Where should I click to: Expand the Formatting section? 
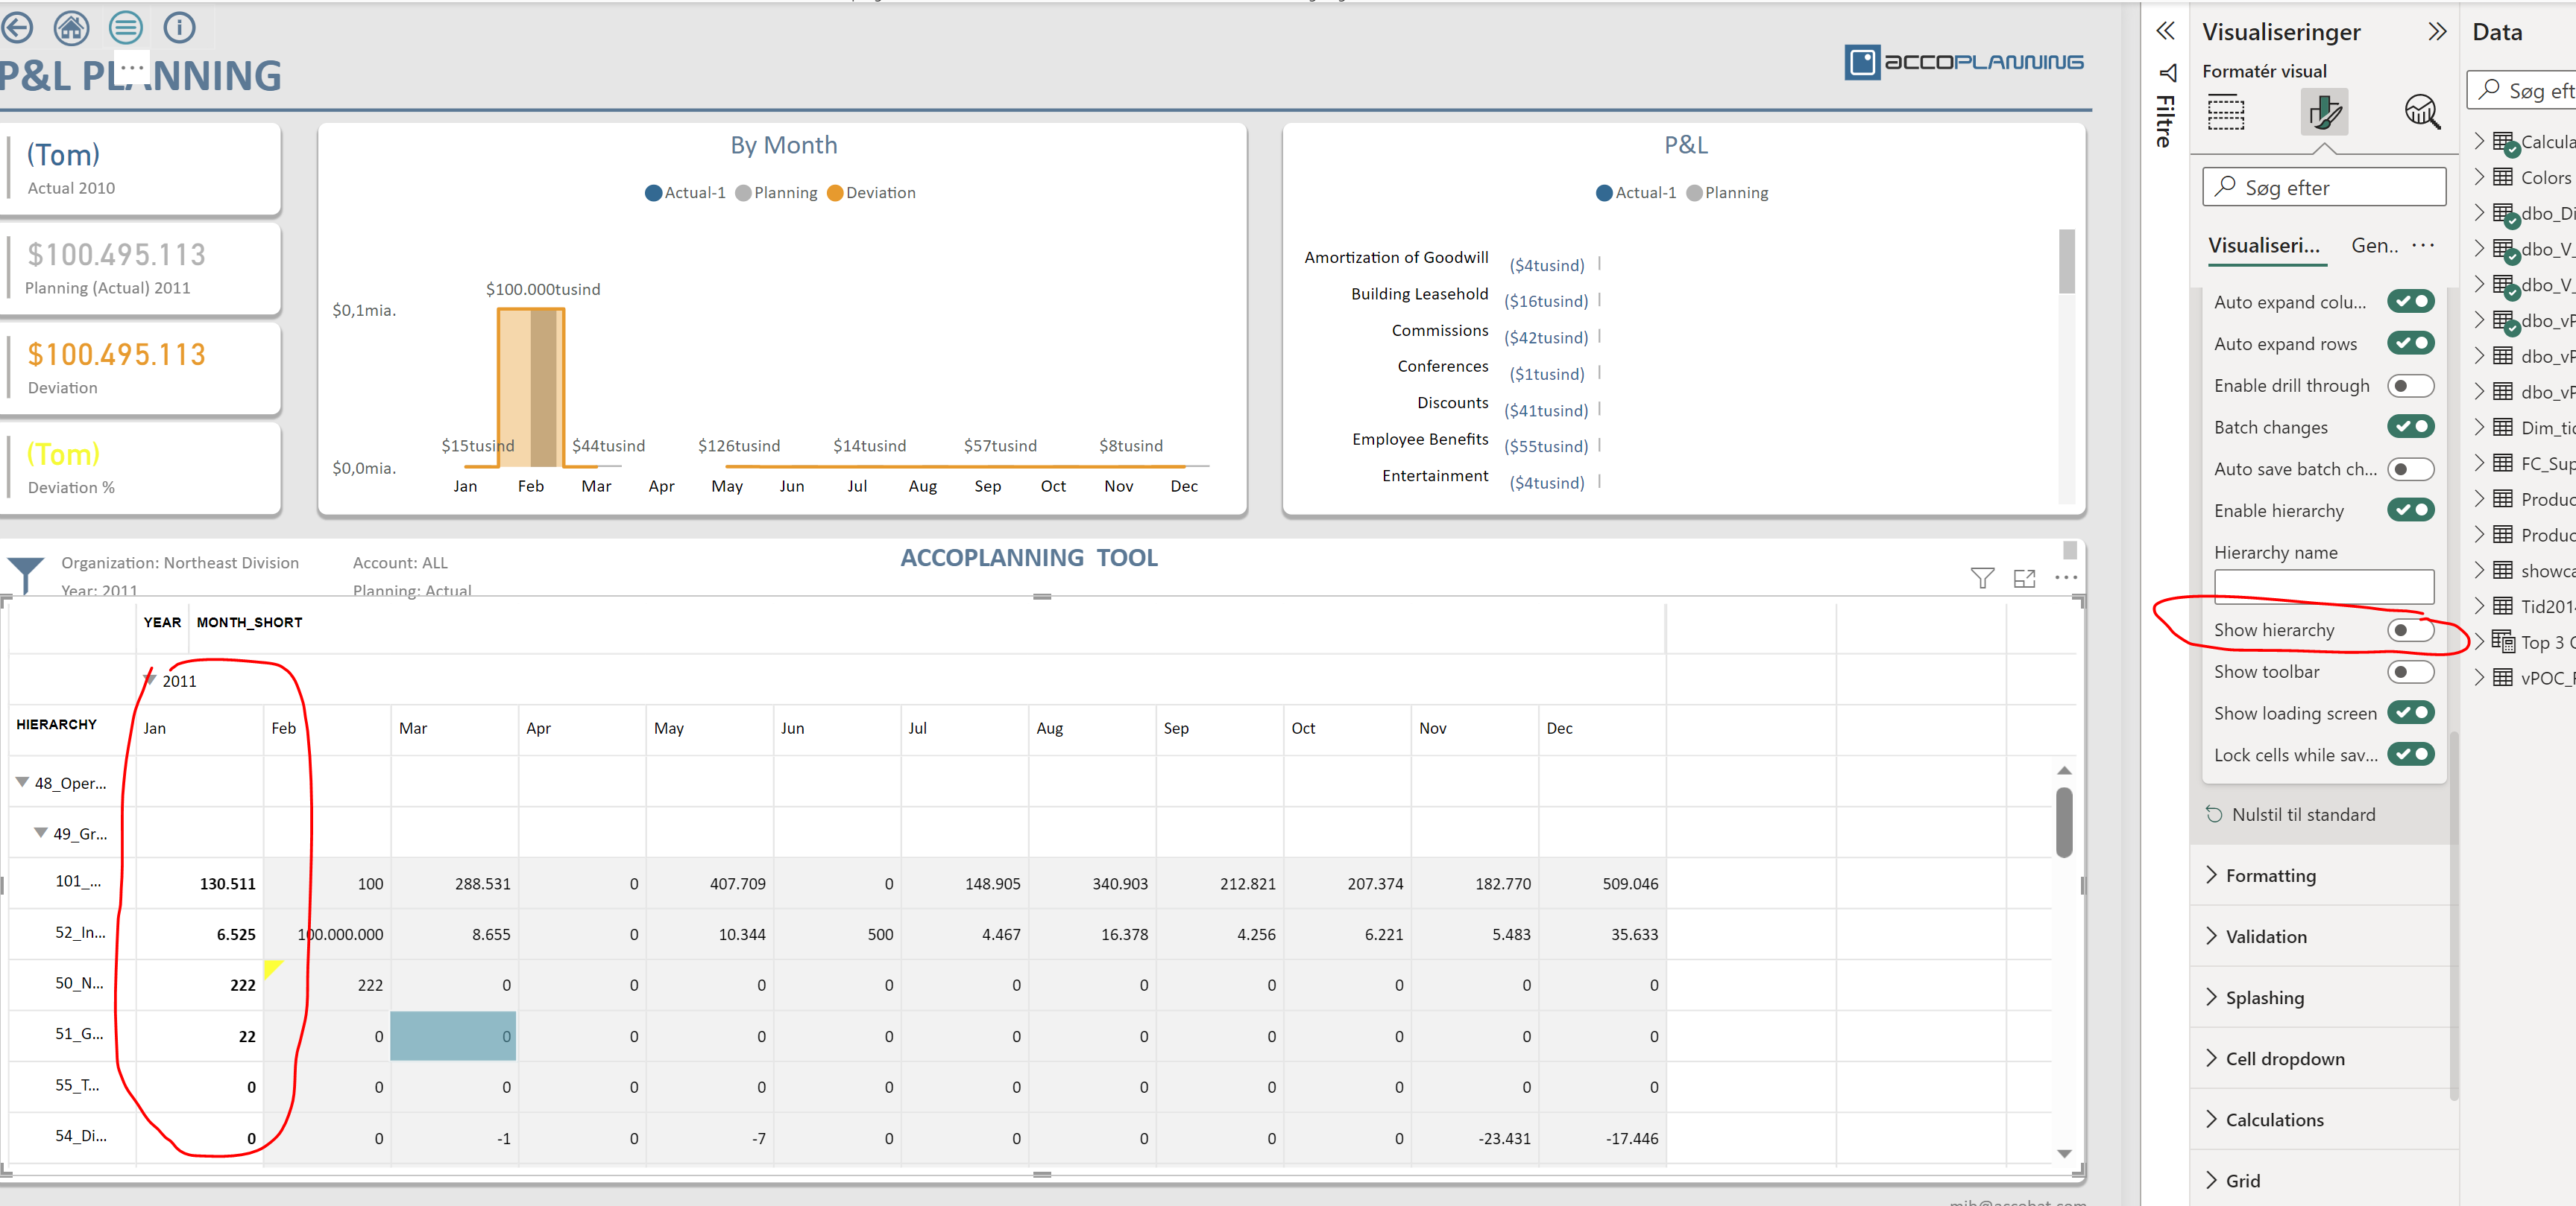pyautogui.click(x=2324, y=875)
